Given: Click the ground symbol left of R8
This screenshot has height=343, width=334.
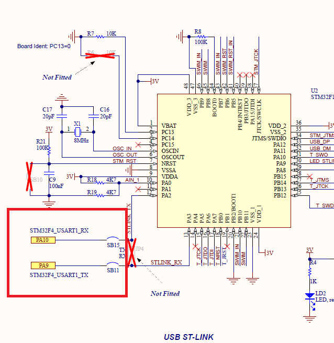Looking at the screenshot, I should click(180, 37).
